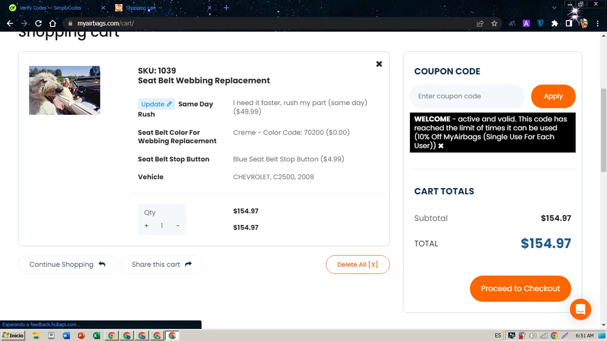Open the network signal tray icon
The image size is (607, 341).
tap(543, 335)
